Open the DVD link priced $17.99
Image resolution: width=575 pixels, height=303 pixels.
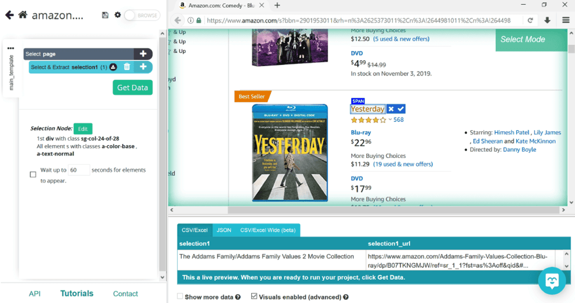[357, 178]
